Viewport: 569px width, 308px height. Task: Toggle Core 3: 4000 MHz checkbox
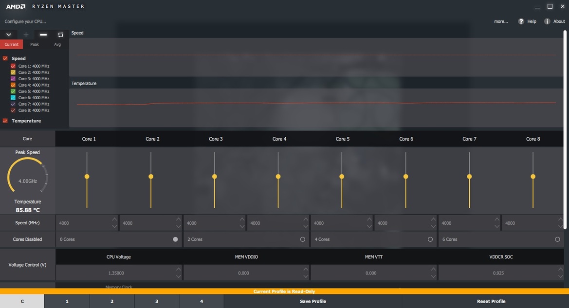pyautogui.click(x=13, y=78)
